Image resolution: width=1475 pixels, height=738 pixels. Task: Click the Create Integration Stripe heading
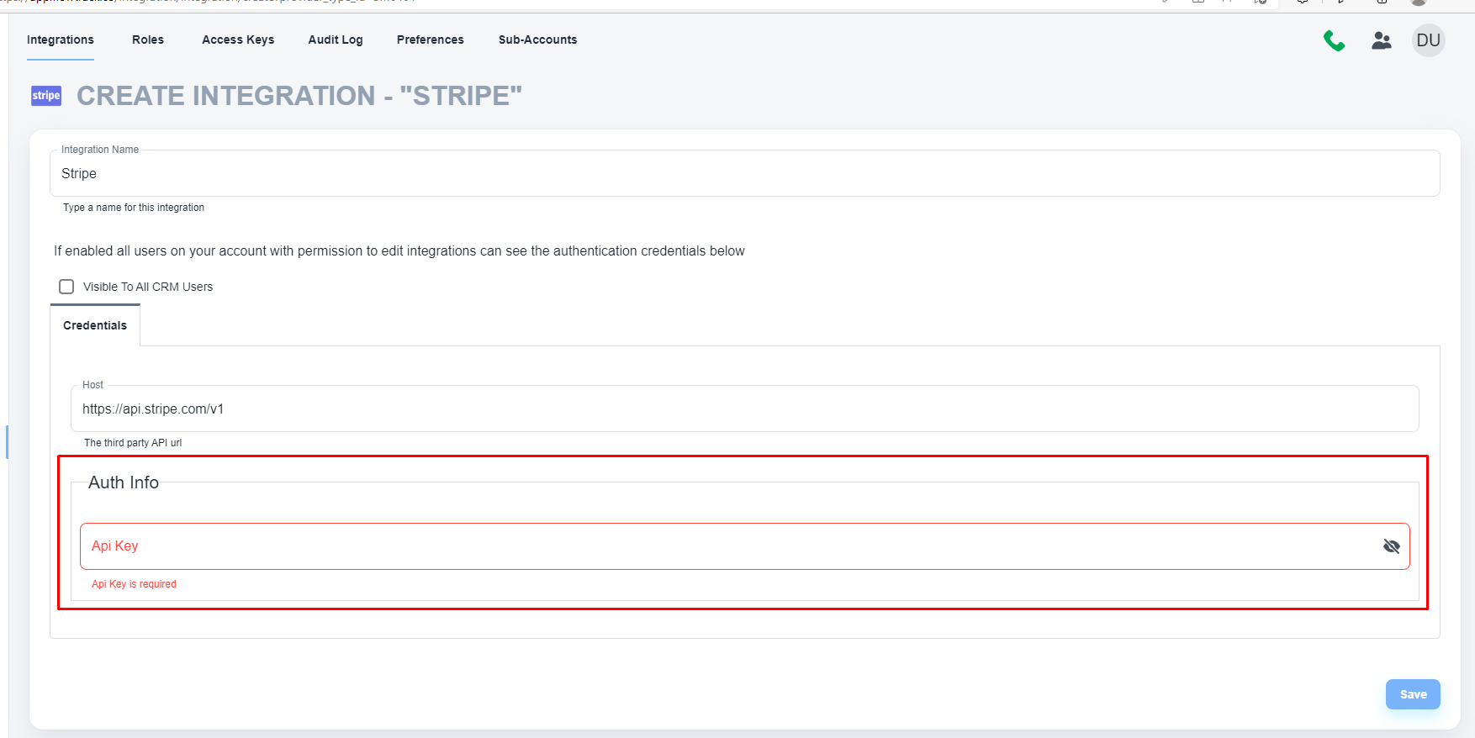point(299,96)
